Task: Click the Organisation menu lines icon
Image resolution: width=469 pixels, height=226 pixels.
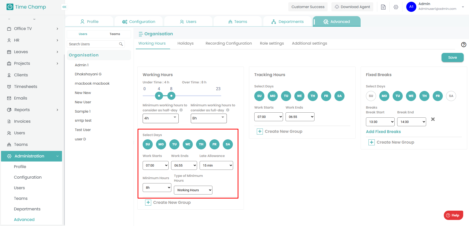Action: coord(141,34)
